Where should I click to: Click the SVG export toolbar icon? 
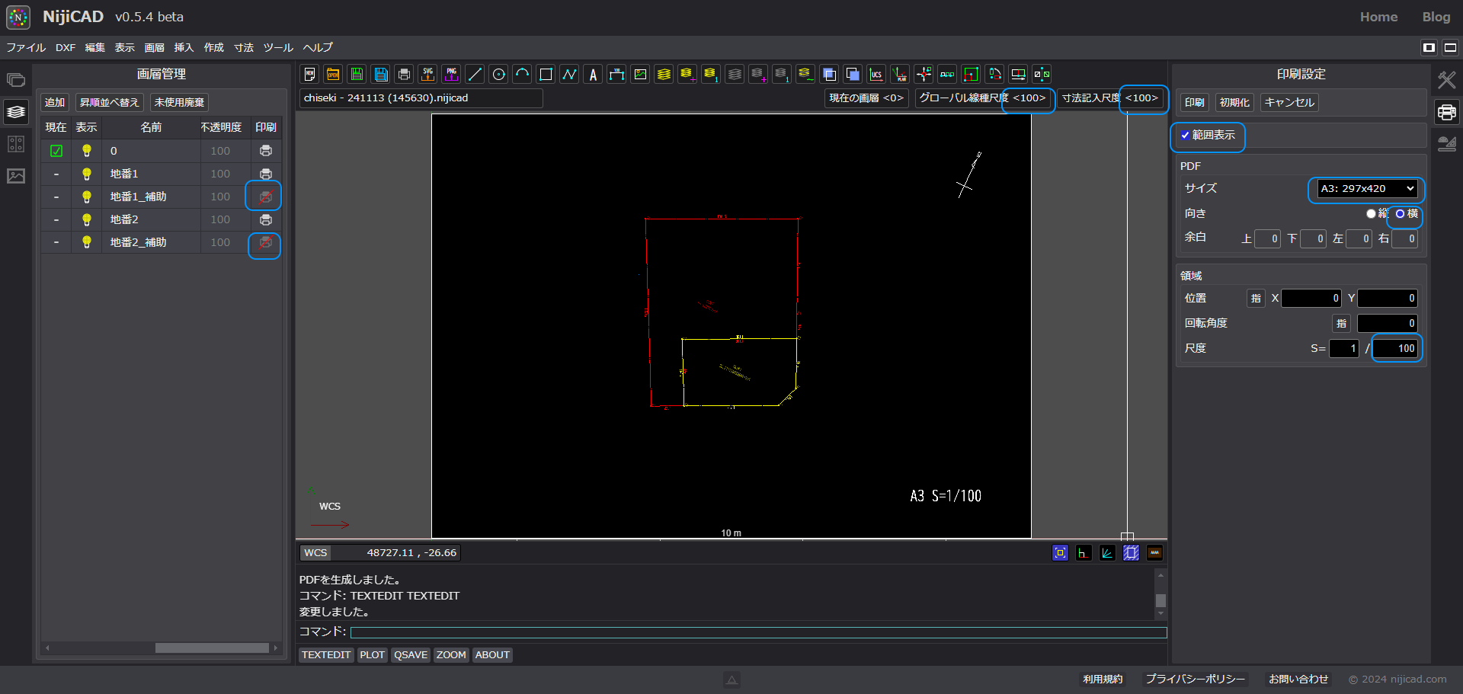click(x=428, y=74)
